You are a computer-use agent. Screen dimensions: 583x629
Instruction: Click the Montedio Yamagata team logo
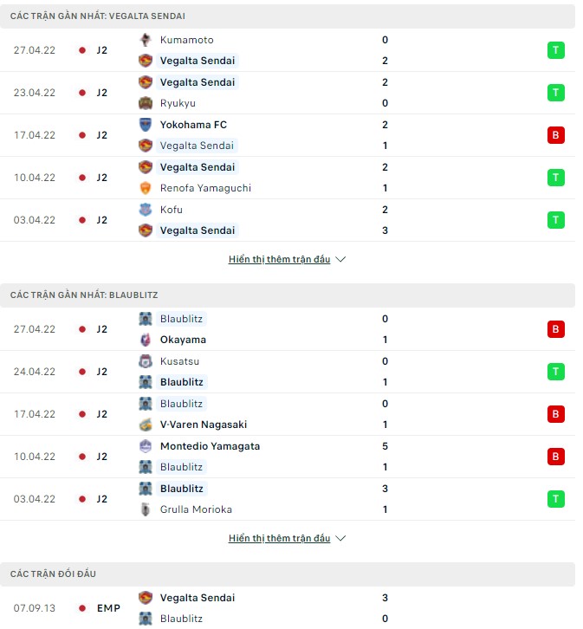(146, 446)
